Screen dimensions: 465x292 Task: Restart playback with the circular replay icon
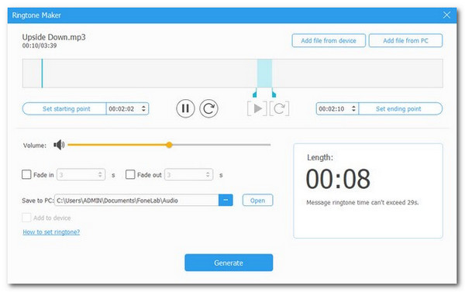point(208,108)
